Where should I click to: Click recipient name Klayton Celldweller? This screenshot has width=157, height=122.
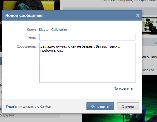(x=53, y=30)
